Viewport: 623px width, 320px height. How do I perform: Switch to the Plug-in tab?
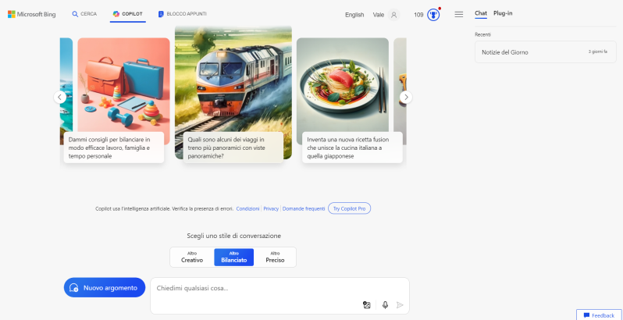[x=503, y=13]
